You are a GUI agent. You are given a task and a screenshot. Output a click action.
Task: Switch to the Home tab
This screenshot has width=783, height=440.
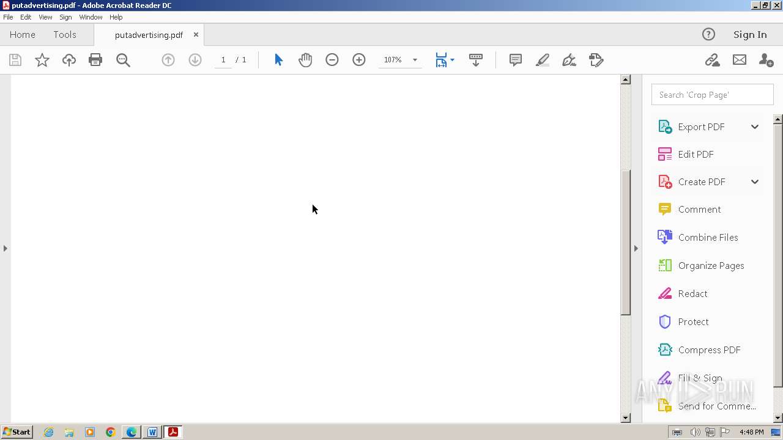pos(23,35)
